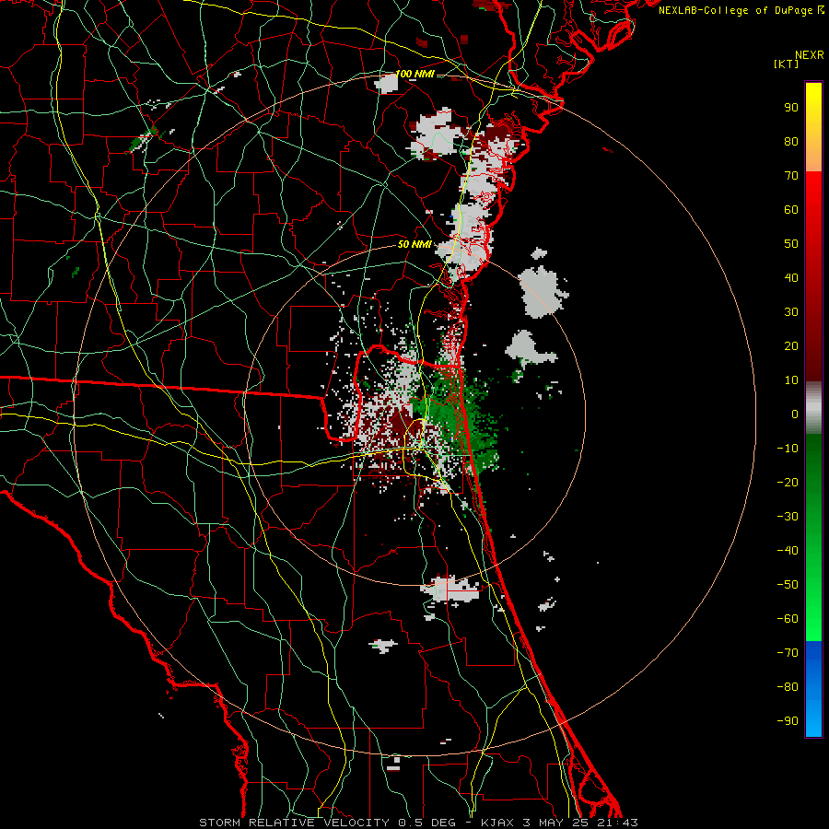Image resolution: width=829 pixels, height=829 pixels.
Task: Click the 60 value on velocity scale
Action: pos(791,210)
